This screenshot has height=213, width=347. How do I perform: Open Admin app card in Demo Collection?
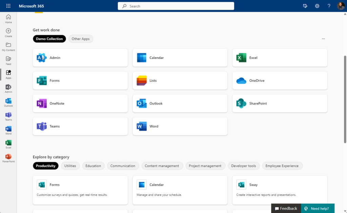tap(80, 58)
